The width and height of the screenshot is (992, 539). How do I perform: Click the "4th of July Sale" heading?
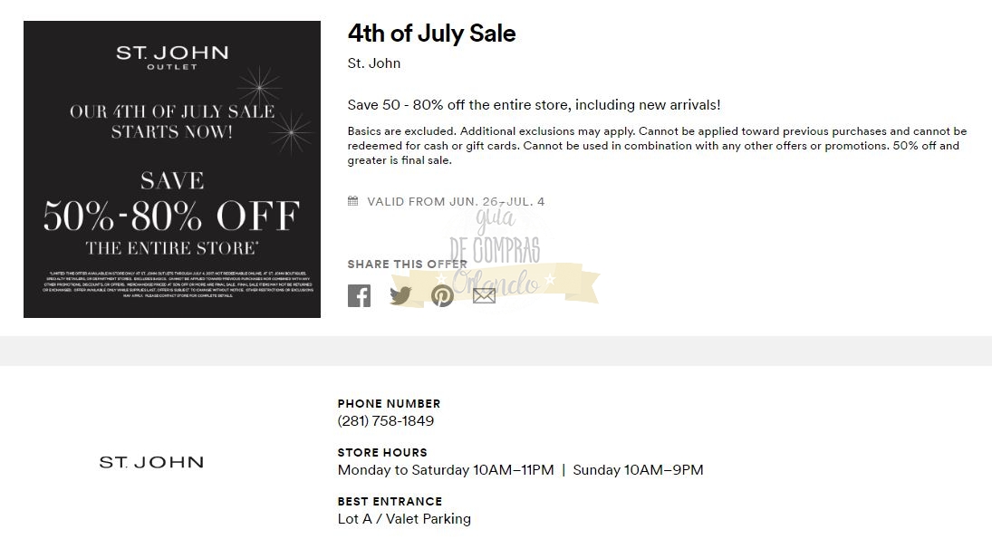point(431,34)
